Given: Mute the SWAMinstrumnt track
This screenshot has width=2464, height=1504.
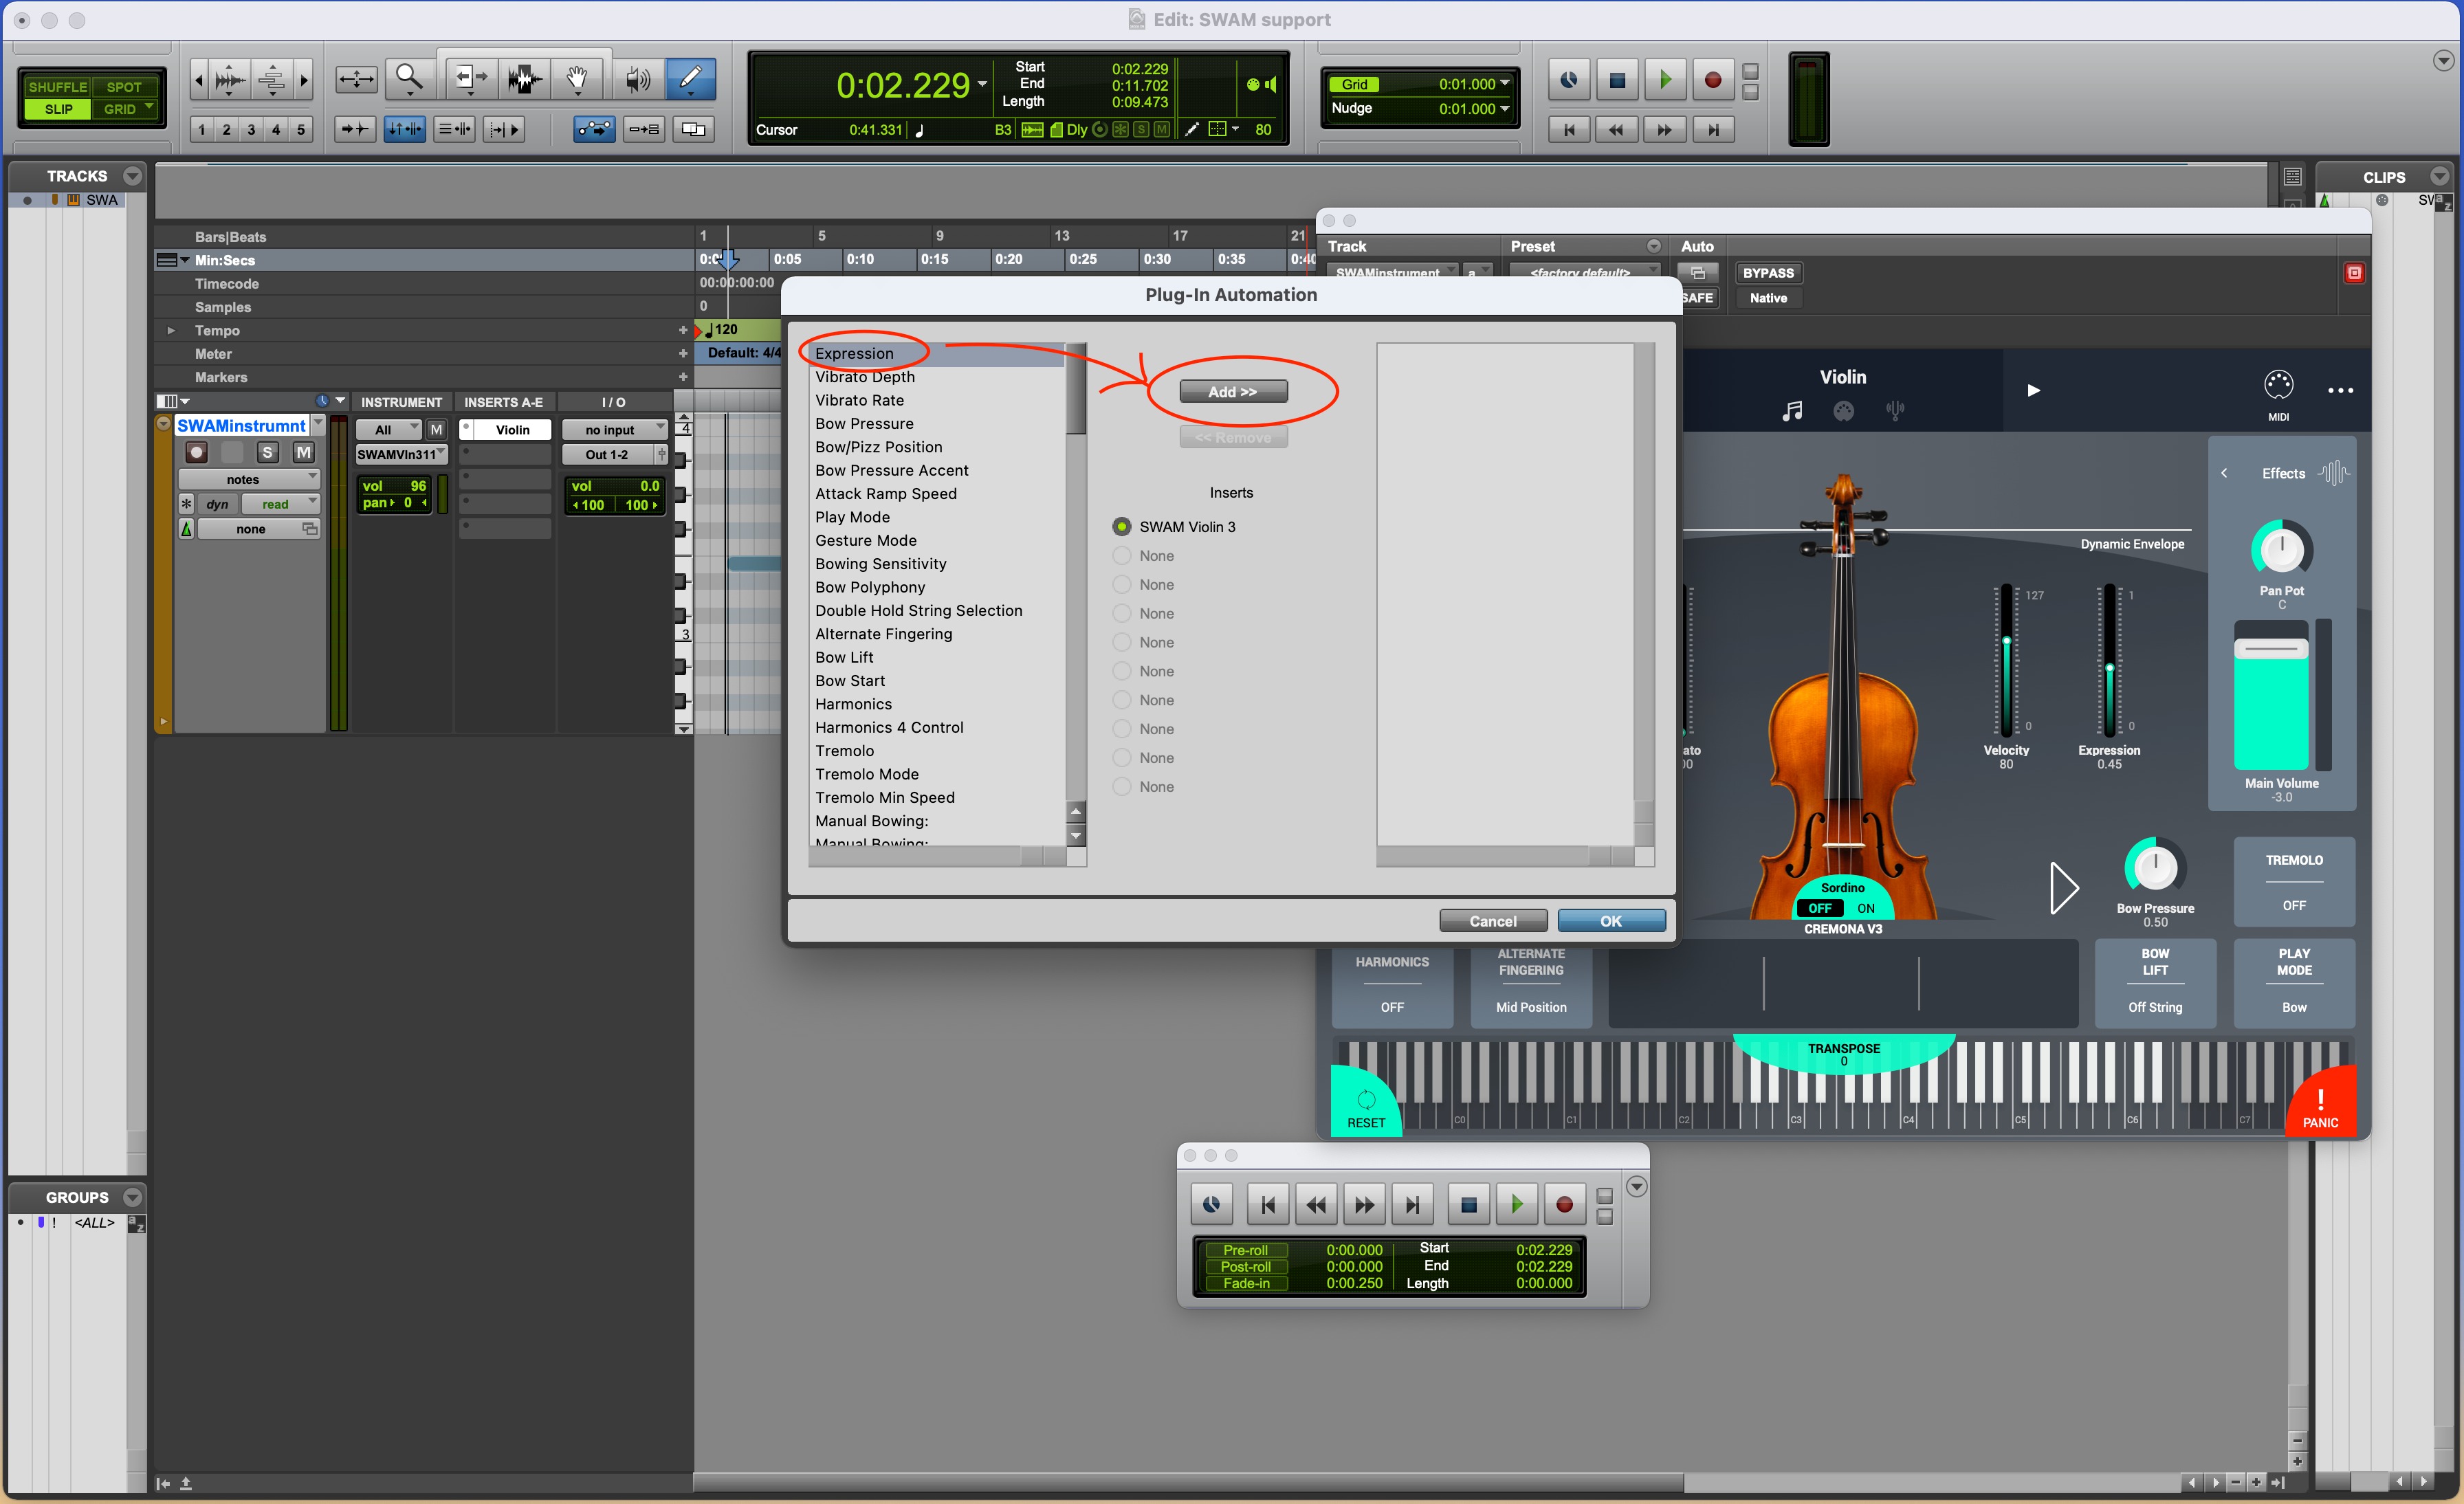Looking at the screenshot, I should tap(303, 453).
